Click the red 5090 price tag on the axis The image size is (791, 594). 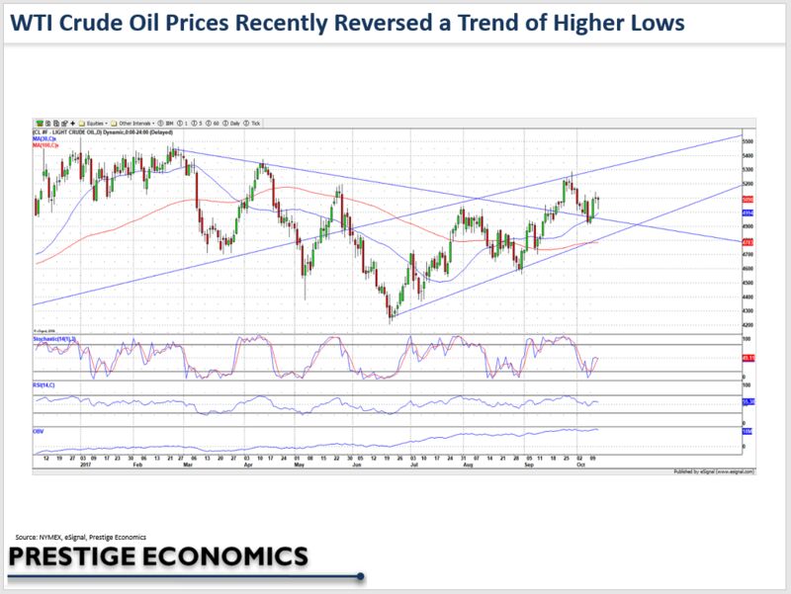pos(748,200)
